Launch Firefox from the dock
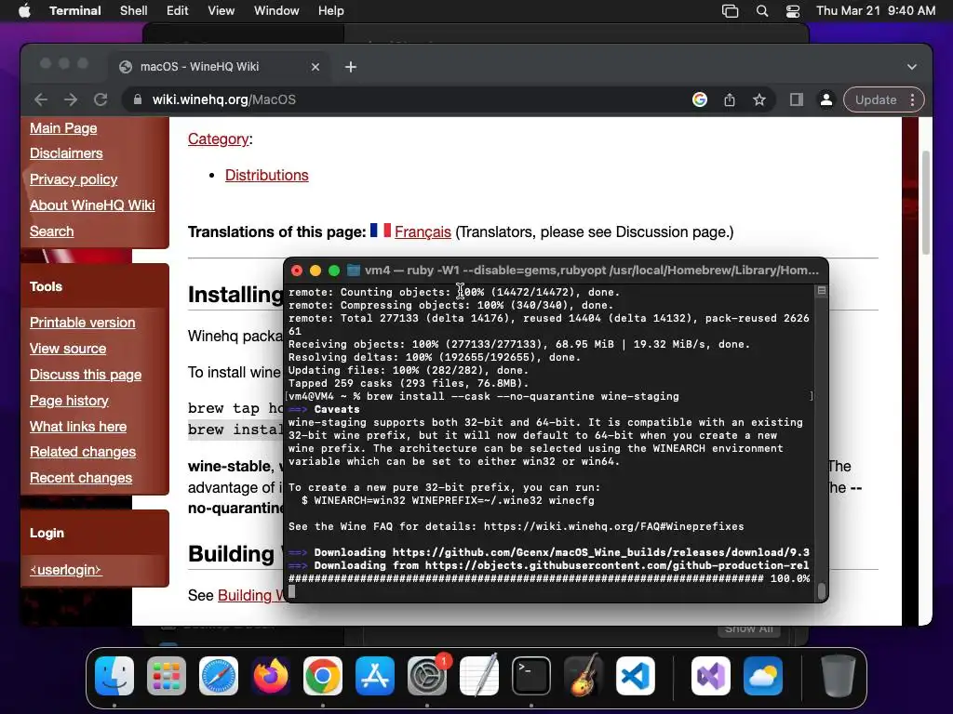953x714 pixels. coord(271,676)
